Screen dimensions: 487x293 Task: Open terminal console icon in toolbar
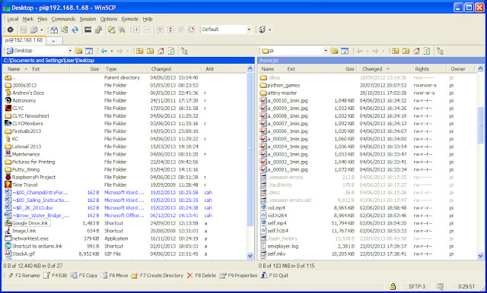pos(88,30)
